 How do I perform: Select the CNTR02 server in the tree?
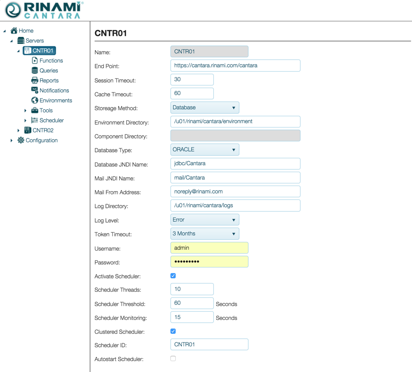pyautogui.click(x=43, y=131)
